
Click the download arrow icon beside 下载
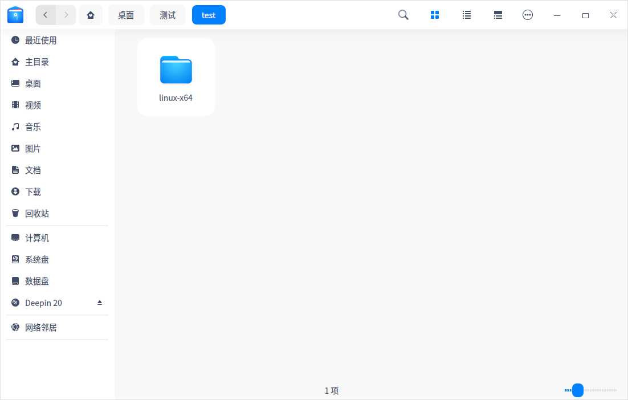[15, 191]
